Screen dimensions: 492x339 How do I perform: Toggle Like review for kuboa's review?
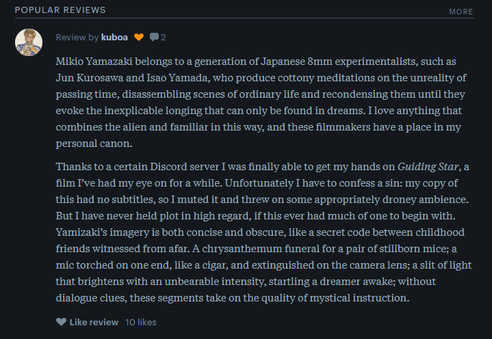tap(94, 322)
